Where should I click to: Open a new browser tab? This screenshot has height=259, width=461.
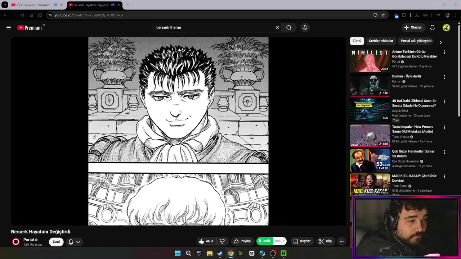pos(127,5)
